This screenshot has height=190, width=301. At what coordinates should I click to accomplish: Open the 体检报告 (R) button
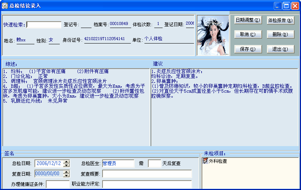point(281,20)
